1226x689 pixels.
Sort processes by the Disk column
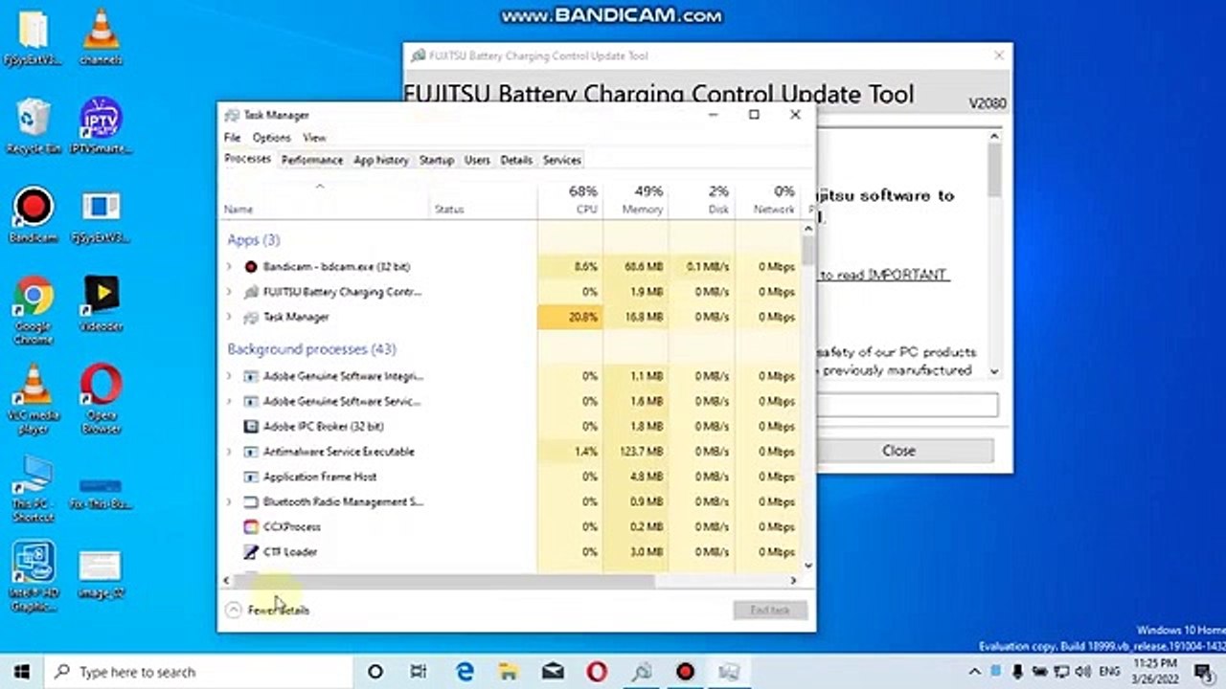click(702, 199)
